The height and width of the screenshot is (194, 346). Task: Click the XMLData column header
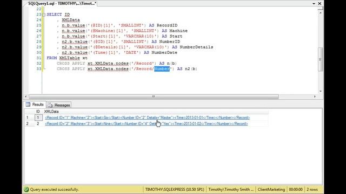point(51,112)
